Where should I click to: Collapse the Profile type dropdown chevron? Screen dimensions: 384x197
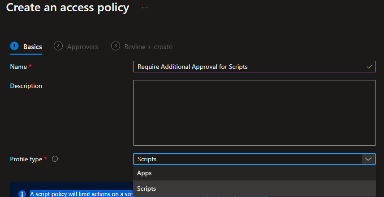coord(368,159)
